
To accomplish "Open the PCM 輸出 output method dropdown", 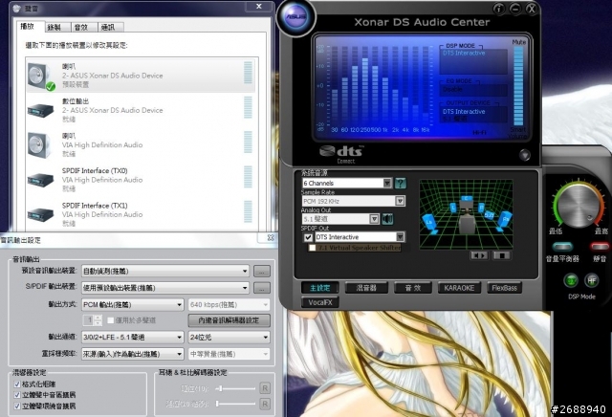I will click(133, 304).
